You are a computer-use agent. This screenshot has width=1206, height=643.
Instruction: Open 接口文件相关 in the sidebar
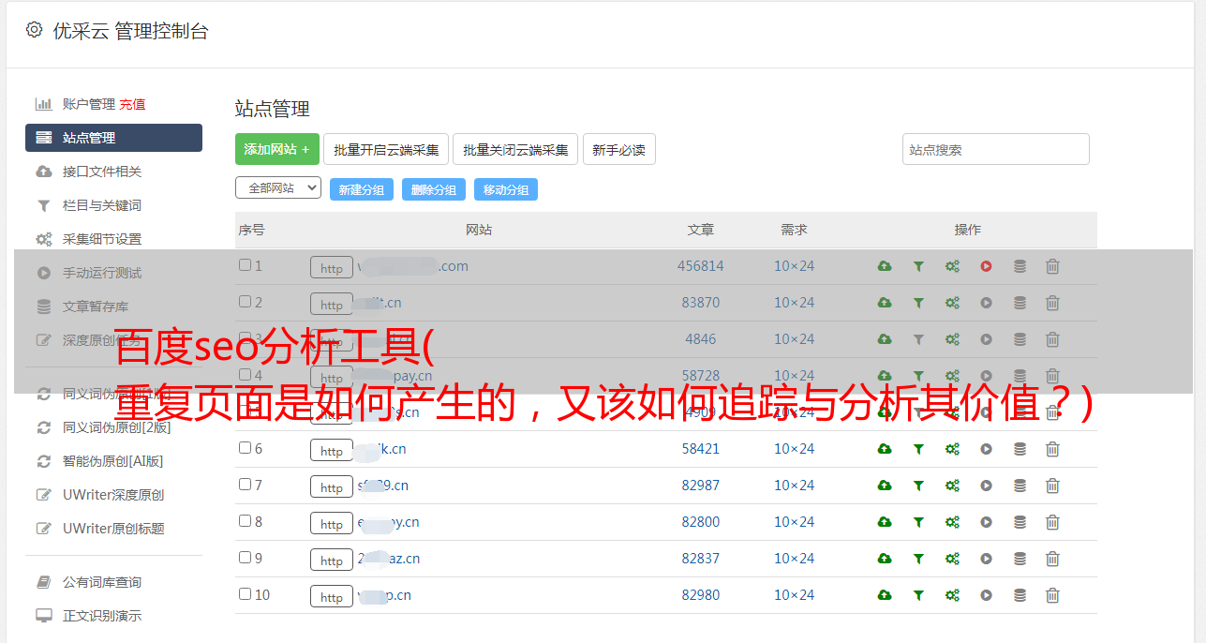click(x=101, y=172)
